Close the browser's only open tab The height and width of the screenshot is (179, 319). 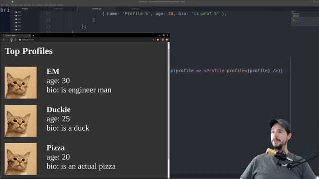[29, 35]
